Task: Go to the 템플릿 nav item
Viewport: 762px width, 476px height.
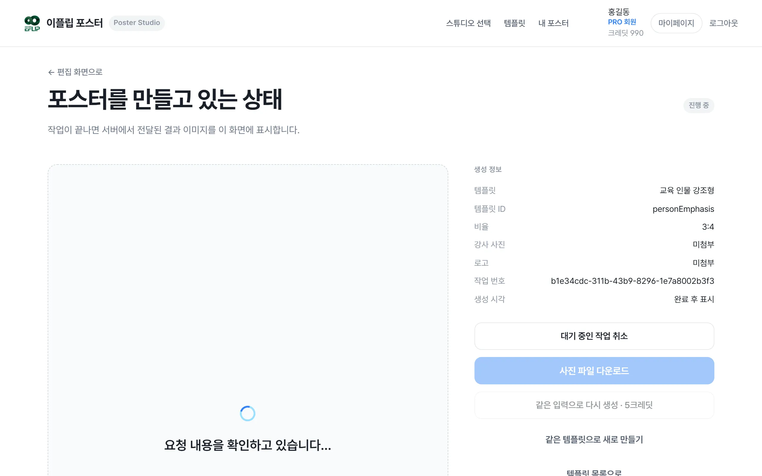Action: 515,23
